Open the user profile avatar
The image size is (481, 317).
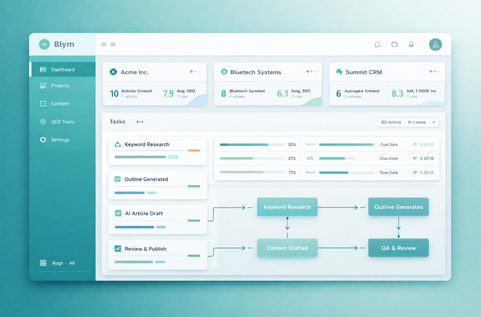(x=435, y=44)
